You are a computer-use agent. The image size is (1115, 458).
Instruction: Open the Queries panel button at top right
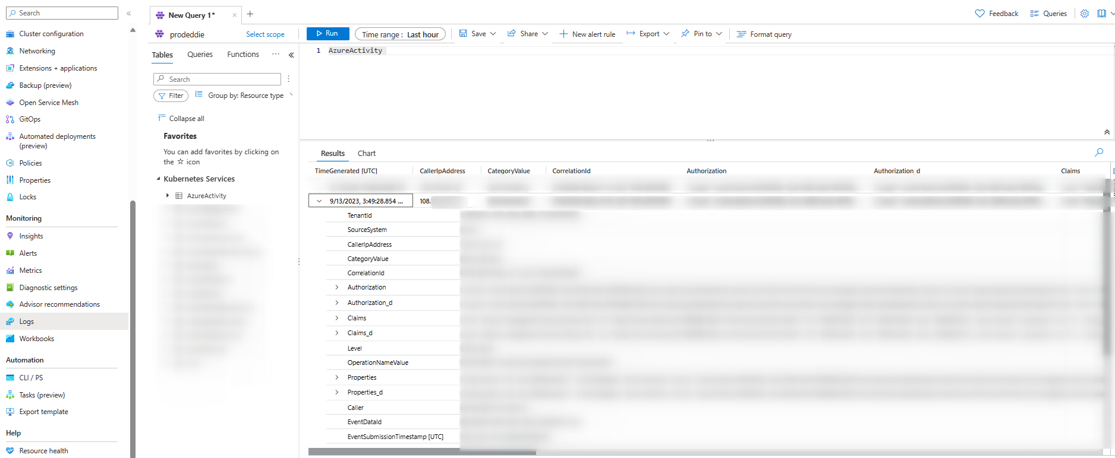click(1048, 14)
